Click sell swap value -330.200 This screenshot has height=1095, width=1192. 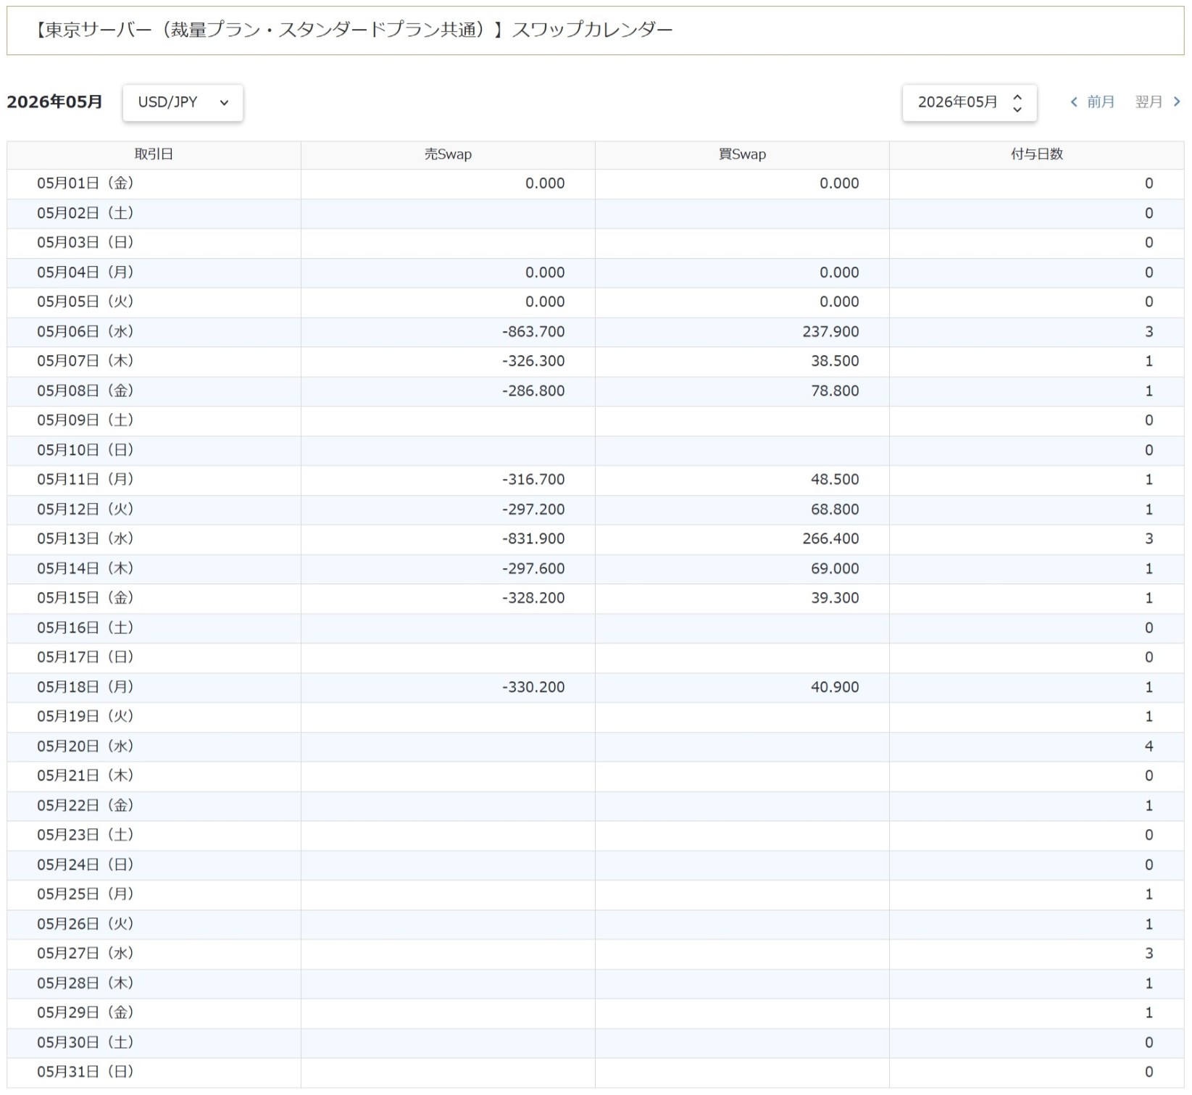(533, 687)
